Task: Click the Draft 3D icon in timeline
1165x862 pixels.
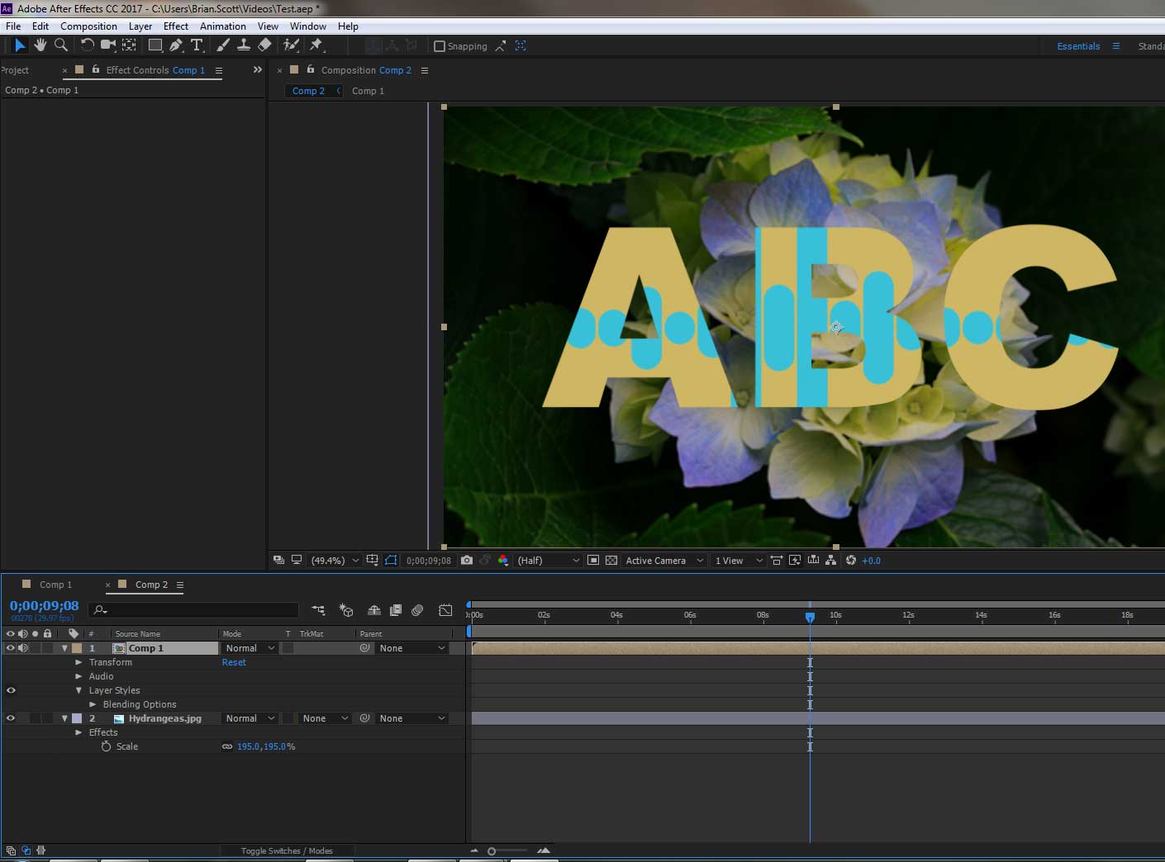Action: (x=346, y=610)
